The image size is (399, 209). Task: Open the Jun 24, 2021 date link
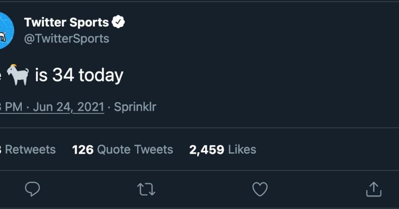point(68,107)
